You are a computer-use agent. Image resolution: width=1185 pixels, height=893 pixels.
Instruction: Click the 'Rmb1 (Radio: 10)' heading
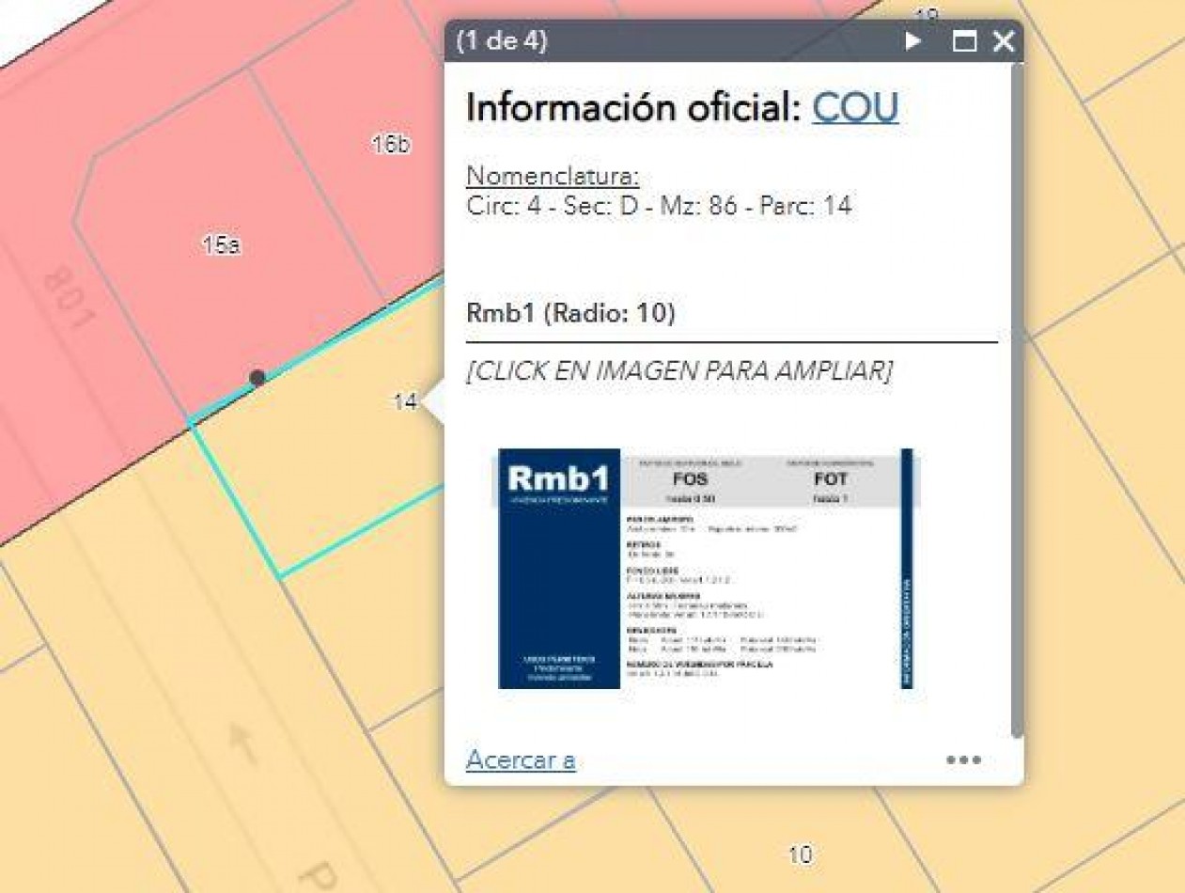click(570, 313)
